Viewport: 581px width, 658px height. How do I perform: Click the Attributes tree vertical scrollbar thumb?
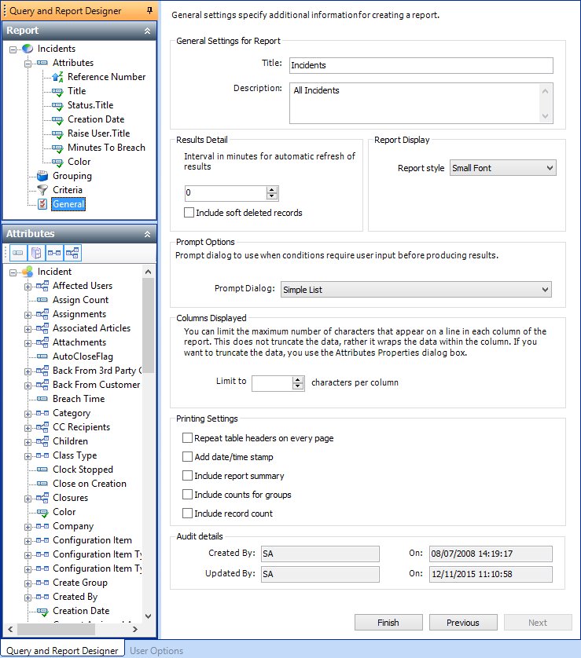click(x=148, y=325)
